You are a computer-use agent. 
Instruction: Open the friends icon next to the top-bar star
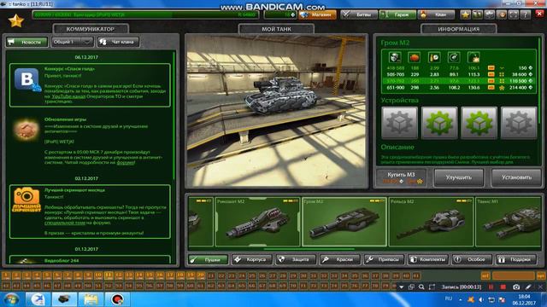477,14
